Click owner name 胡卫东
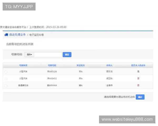This screenshot has height=126, width=158. [x=110, y=78]
